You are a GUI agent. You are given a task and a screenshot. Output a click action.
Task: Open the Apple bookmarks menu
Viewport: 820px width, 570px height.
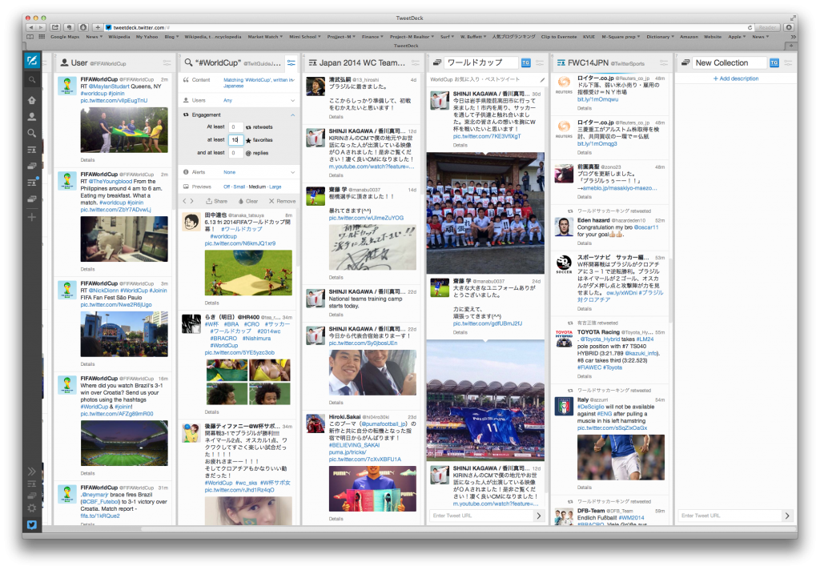(x=737, y=37)
